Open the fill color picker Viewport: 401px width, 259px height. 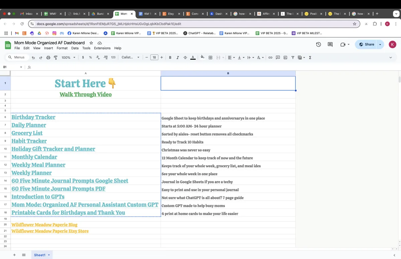pyautogui.click(x=202, y=57)
